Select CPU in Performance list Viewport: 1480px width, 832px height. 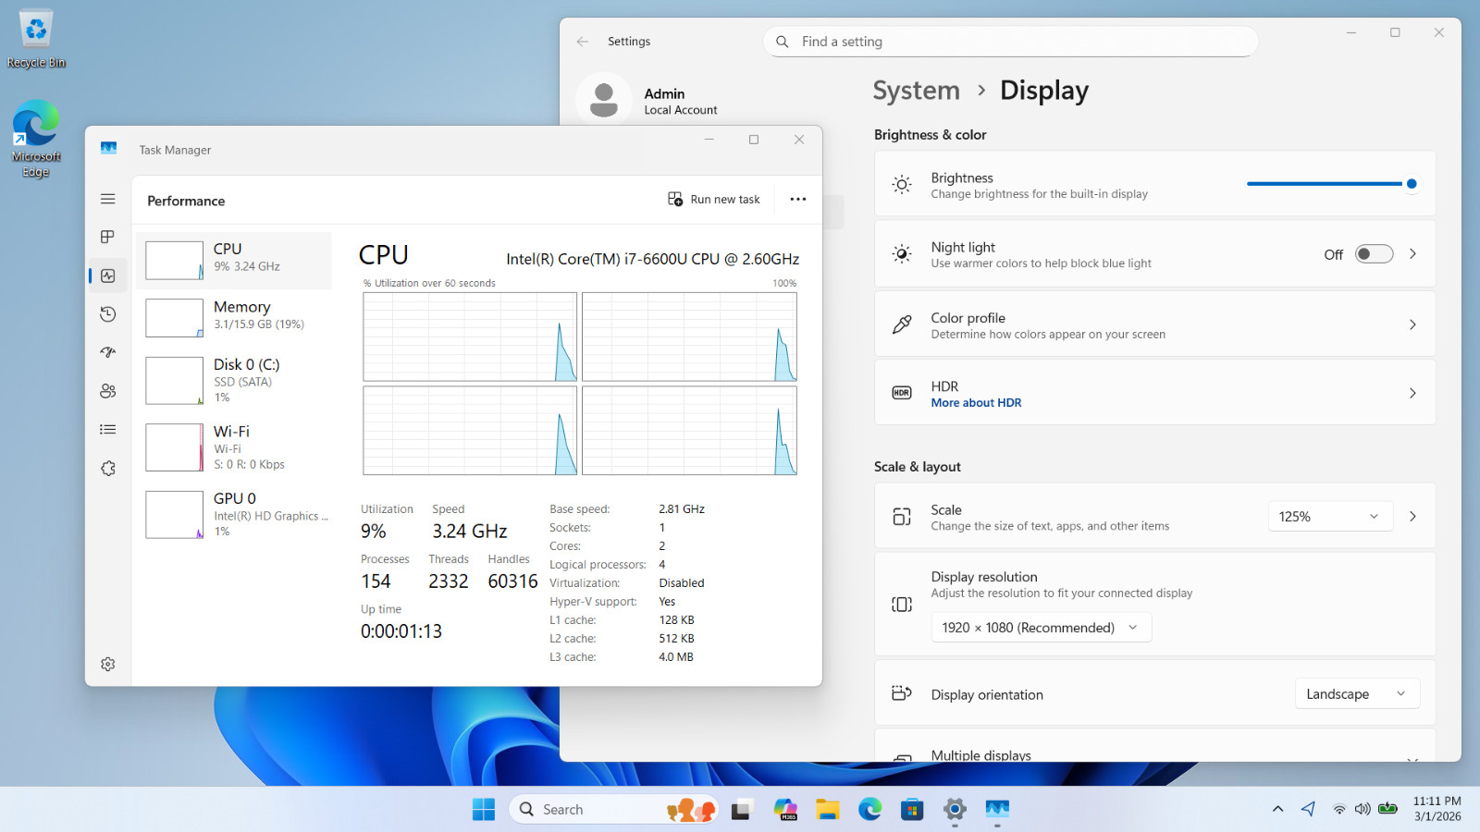click(234, 261)
